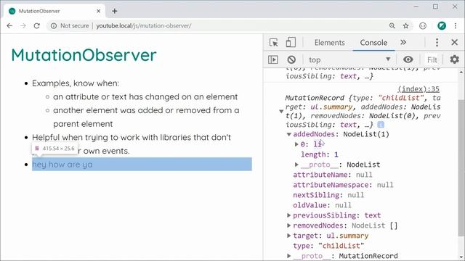The image size is (465, 261).
Task: Click 'Helpful when trying to work' item
Action: 132,144
